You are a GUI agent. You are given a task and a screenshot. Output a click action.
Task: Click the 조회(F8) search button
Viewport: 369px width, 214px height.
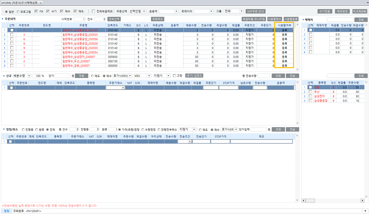[x=360, y=11]
